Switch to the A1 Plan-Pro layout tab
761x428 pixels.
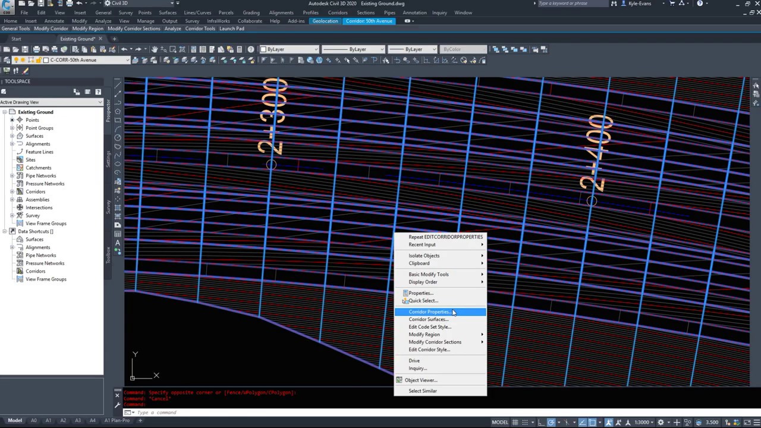(117, 420)
